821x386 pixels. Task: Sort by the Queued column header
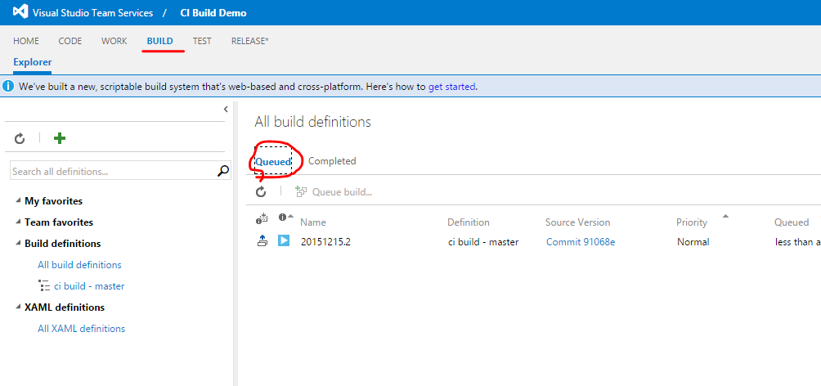click(792, 222)
